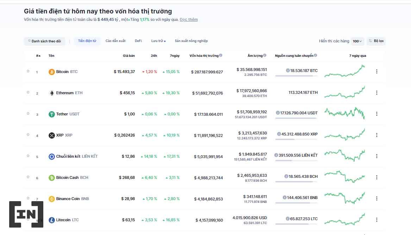This screenshot has height=235, width=411.
Task: Click the Ethereum logo icon
Action: pos(52,93)
